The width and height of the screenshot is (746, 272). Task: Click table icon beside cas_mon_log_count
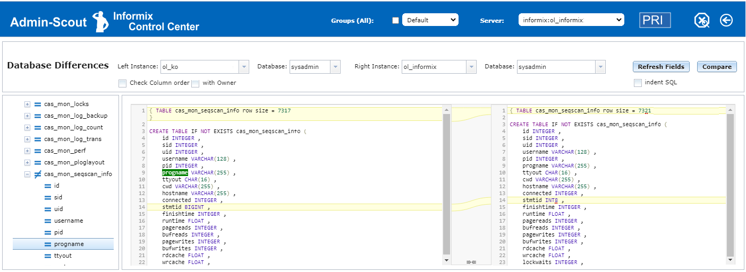(x=38, y=127)
